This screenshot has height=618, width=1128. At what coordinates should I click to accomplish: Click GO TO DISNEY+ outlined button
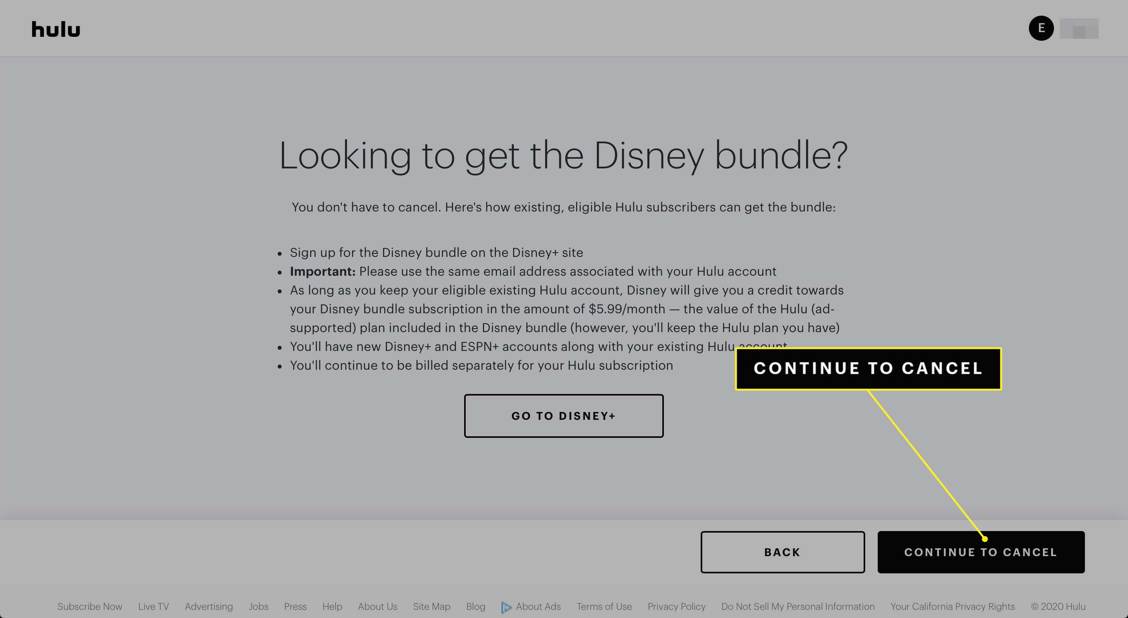563,416
